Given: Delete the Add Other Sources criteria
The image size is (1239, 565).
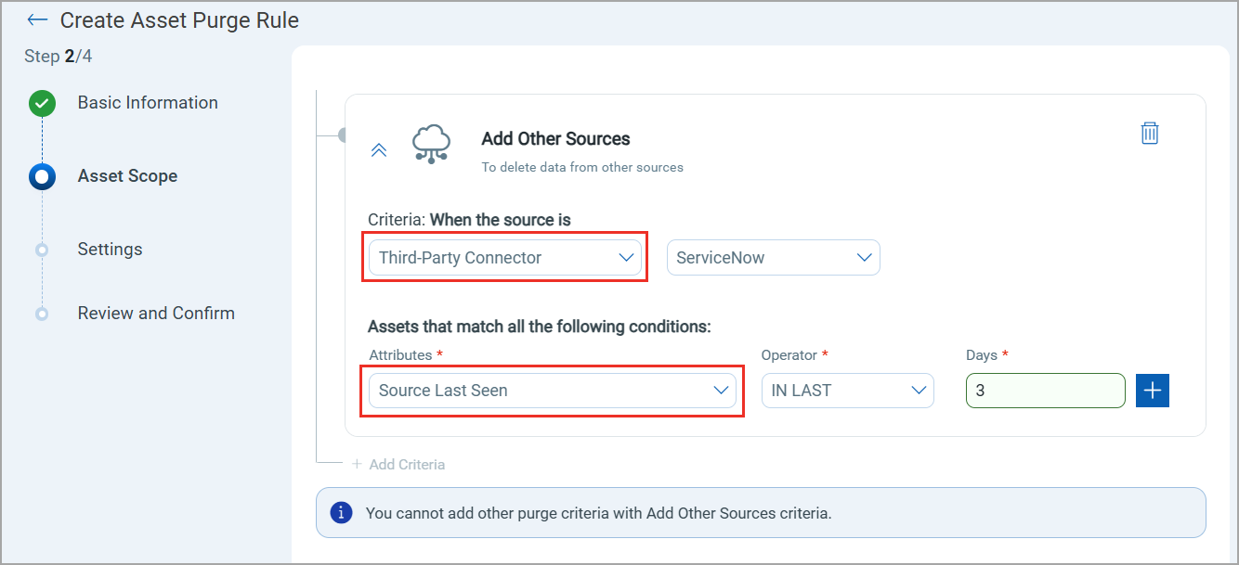Looking at the screenshot, I should pyautogui.click(x=1150, y=133).
